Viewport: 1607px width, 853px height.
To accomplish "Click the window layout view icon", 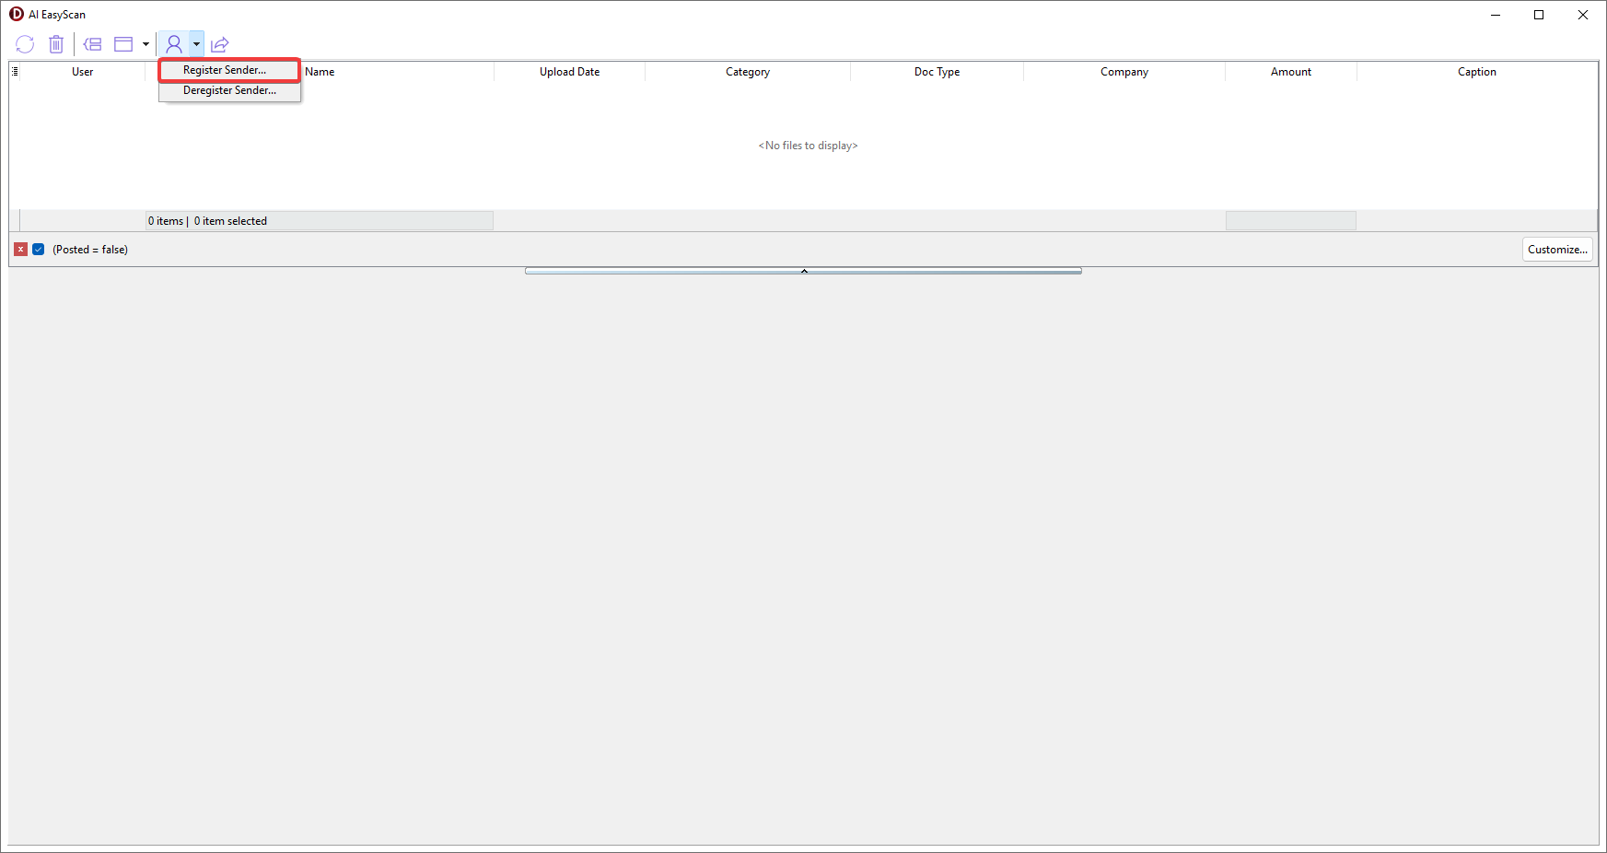I will [x=123, y=44].
